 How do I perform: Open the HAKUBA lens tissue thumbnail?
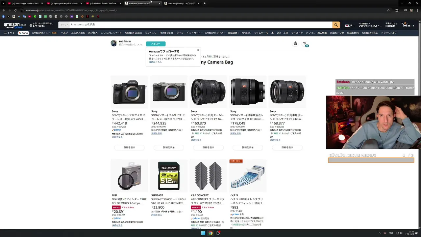248,176
